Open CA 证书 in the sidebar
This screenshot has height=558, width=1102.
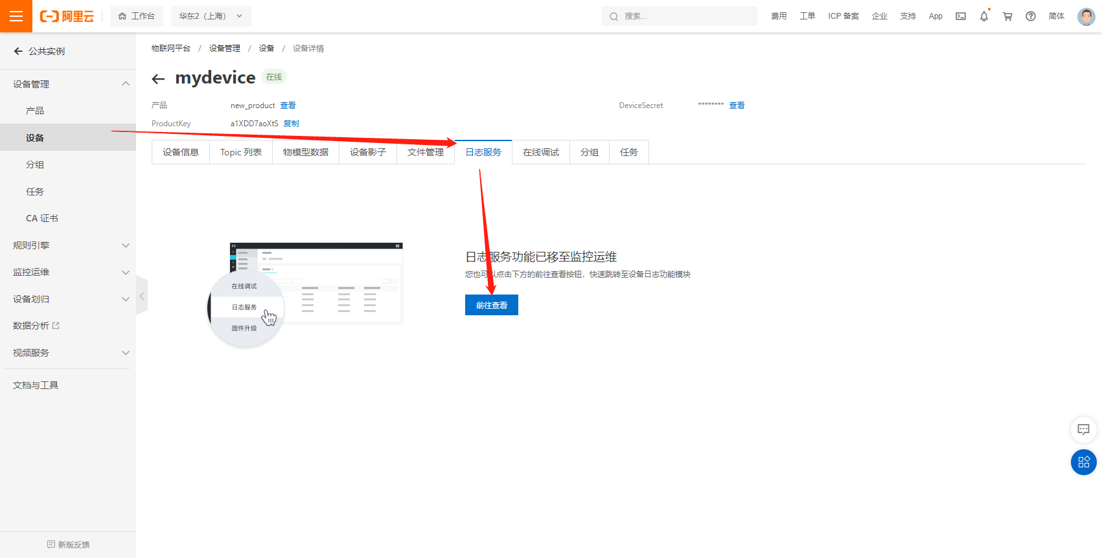tap(68, 218)
